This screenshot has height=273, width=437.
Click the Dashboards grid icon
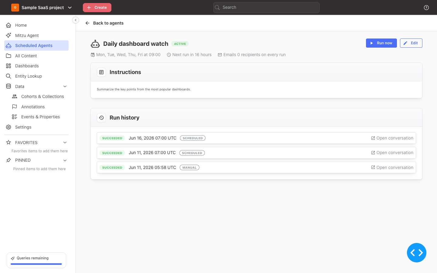[8, 66]
